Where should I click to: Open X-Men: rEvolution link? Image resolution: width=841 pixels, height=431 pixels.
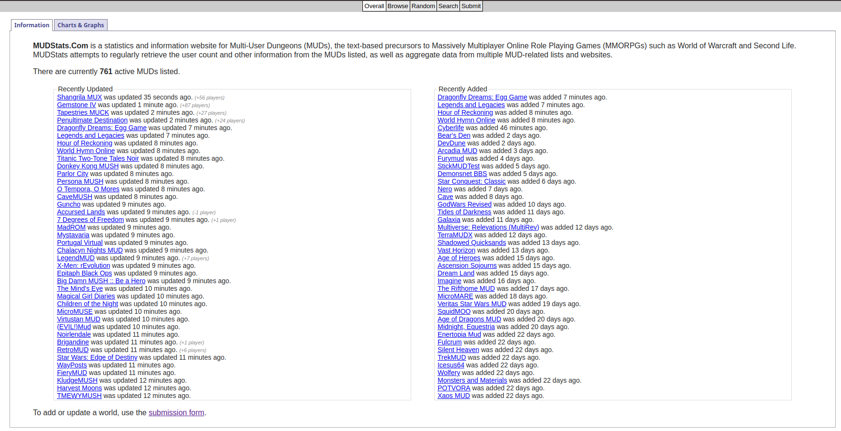(84, 265)
